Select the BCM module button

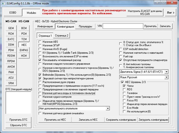coord(24,28)
